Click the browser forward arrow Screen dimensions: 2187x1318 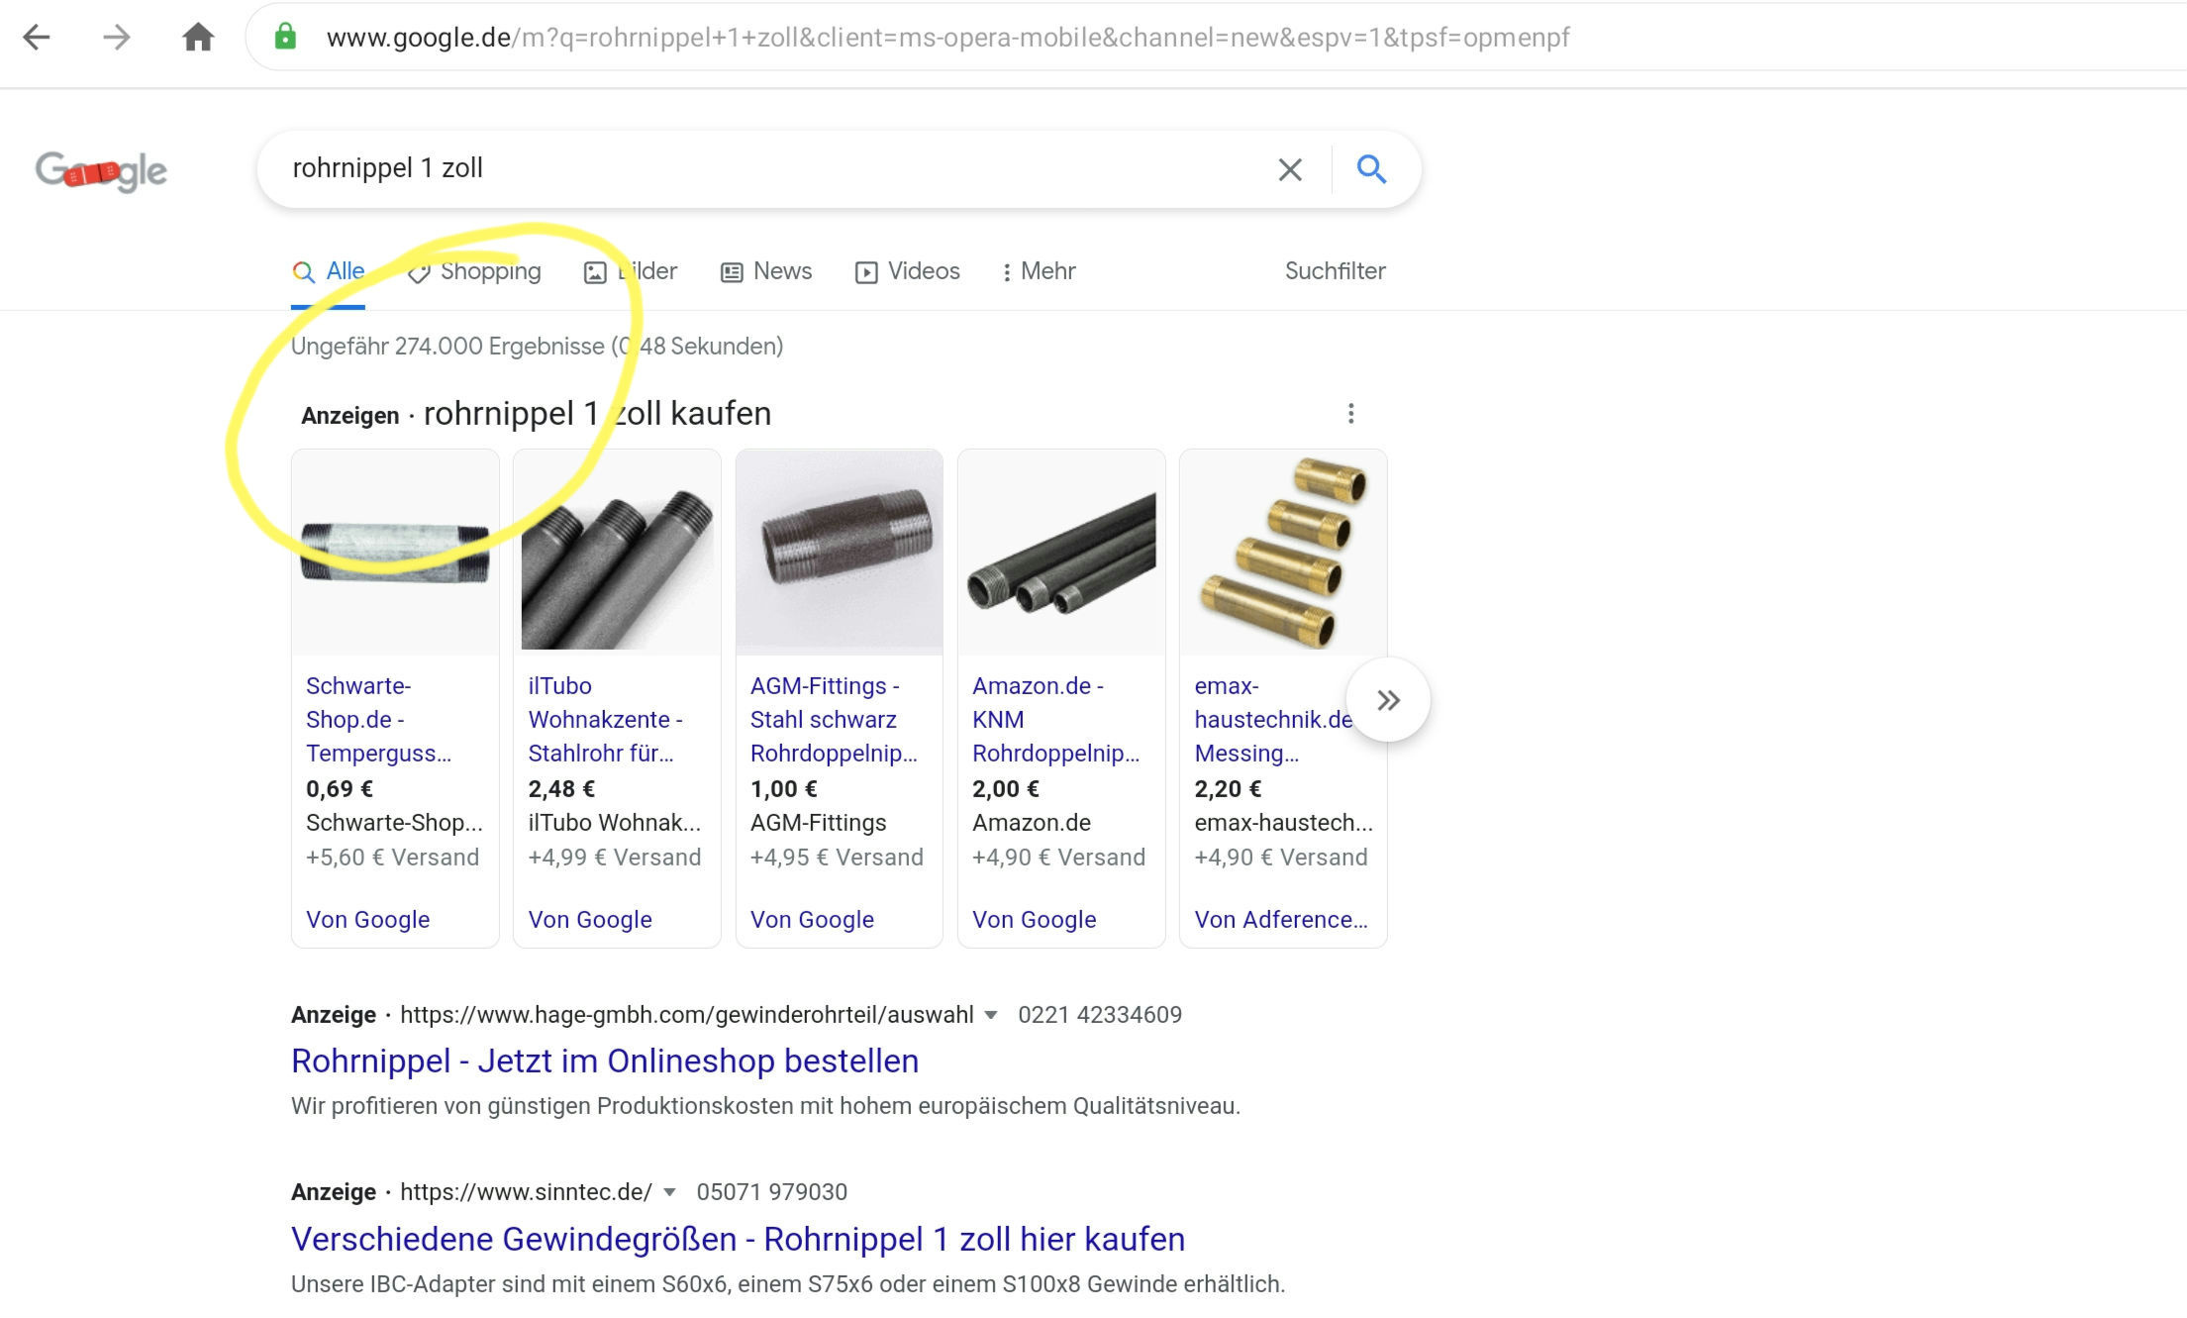point(117,38)
